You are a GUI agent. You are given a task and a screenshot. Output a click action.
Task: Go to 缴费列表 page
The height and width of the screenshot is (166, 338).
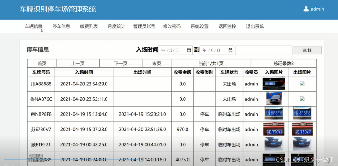pyautogui.click(x=89, y=26)
